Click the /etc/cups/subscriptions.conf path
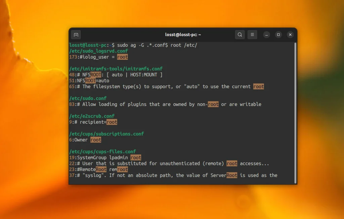The width and height of the screenshot is (344, 219). pyautogui.click(x=106, y=133)
